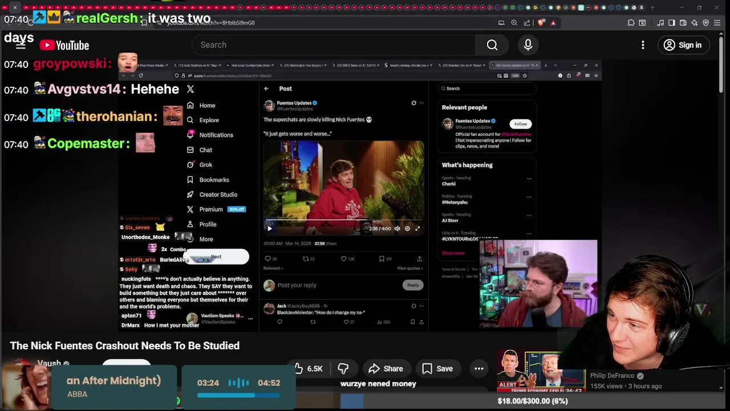This screenshot has height=411, width=730.
Task: Open Grok in the X sidebar
Action: point(199,164)
